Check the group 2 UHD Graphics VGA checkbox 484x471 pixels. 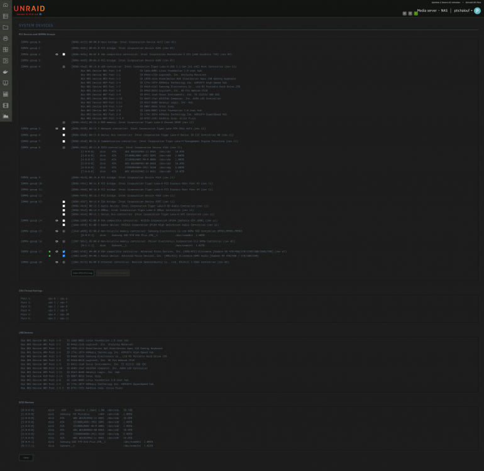point(64,54)
